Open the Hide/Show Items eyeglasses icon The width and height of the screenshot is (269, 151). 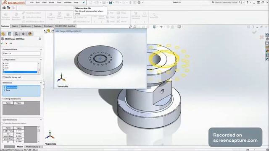(161, 27)
